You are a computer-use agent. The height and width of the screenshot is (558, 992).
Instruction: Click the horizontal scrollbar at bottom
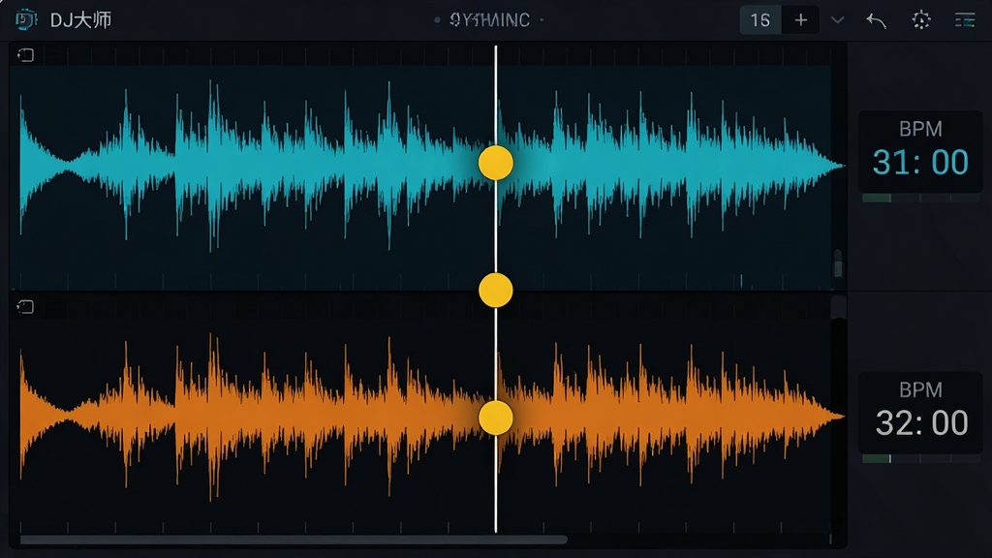tap(294, 540)
